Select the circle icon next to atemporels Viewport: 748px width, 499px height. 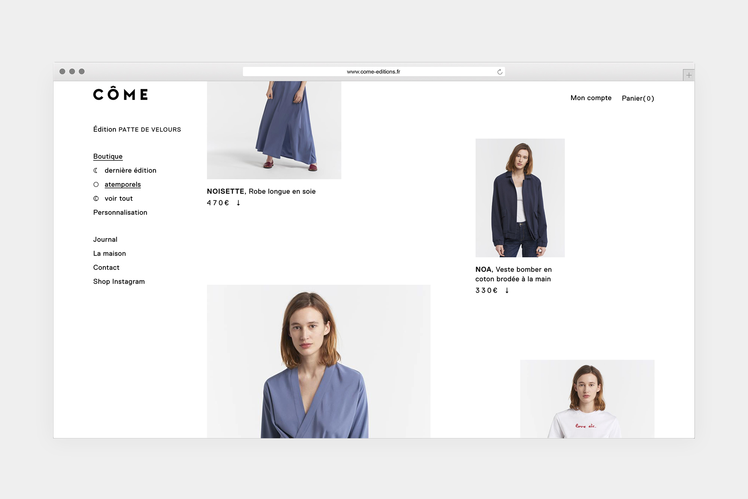(x=96, y=185)
